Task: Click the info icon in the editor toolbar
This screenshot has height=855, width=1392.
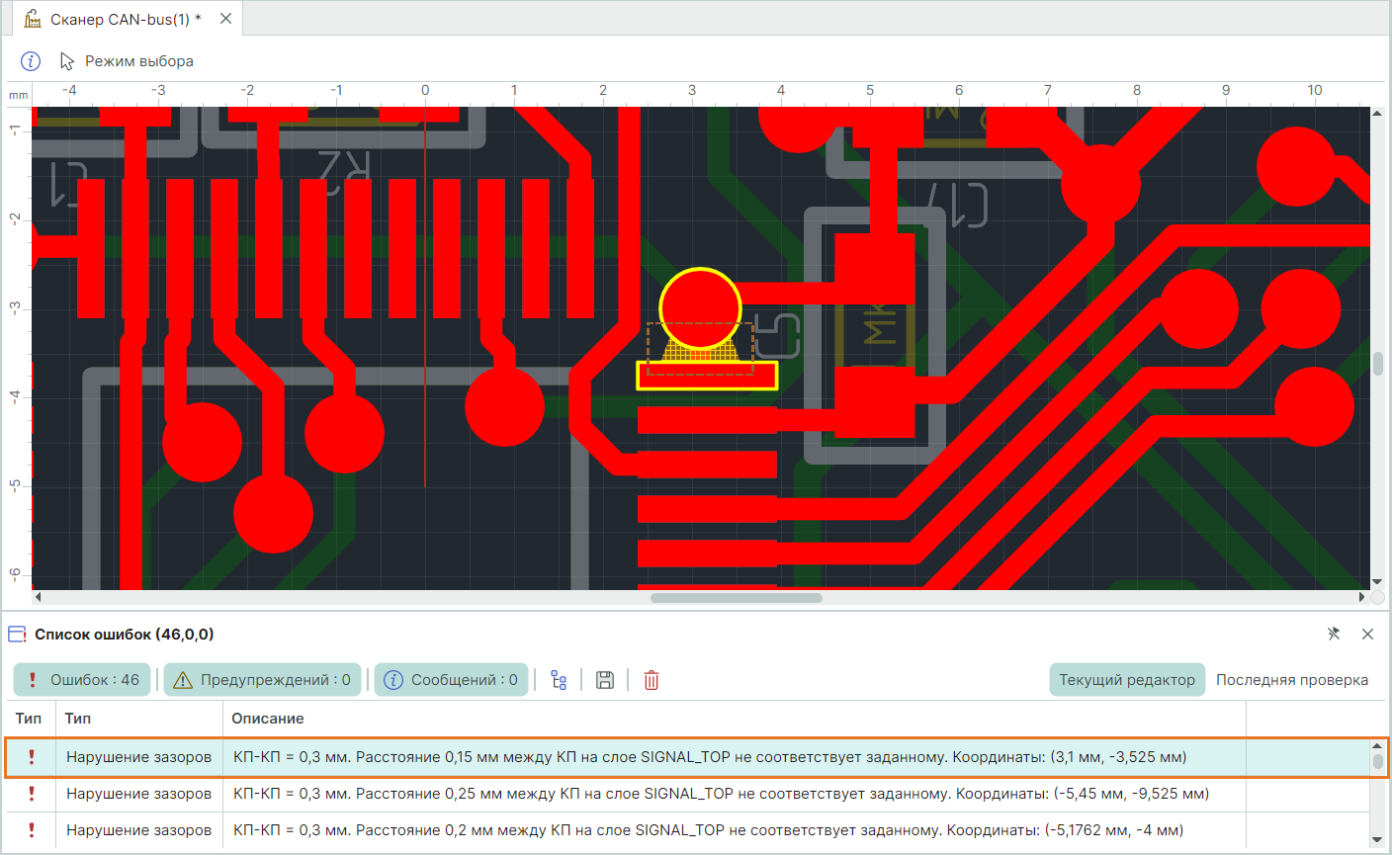Action: (31, 61)
